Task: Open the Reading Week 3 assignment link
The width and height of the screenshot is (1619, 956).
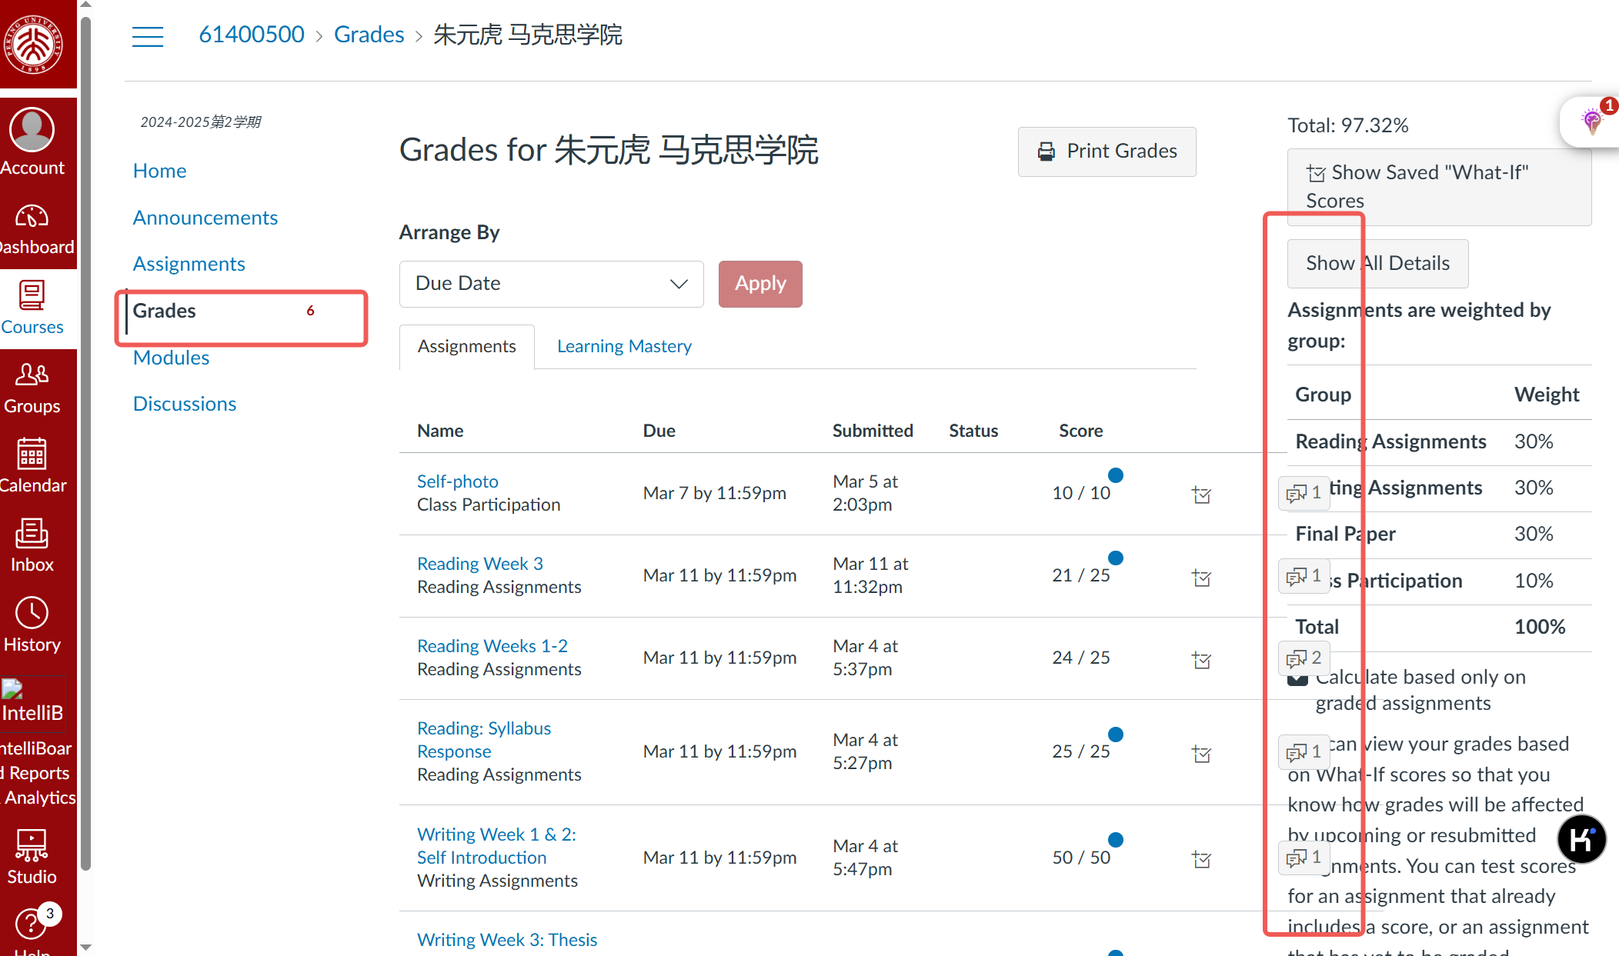Action: (479, 564)
